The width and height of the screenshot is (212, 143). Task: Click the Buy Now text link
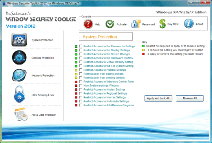tap(173, 24)
